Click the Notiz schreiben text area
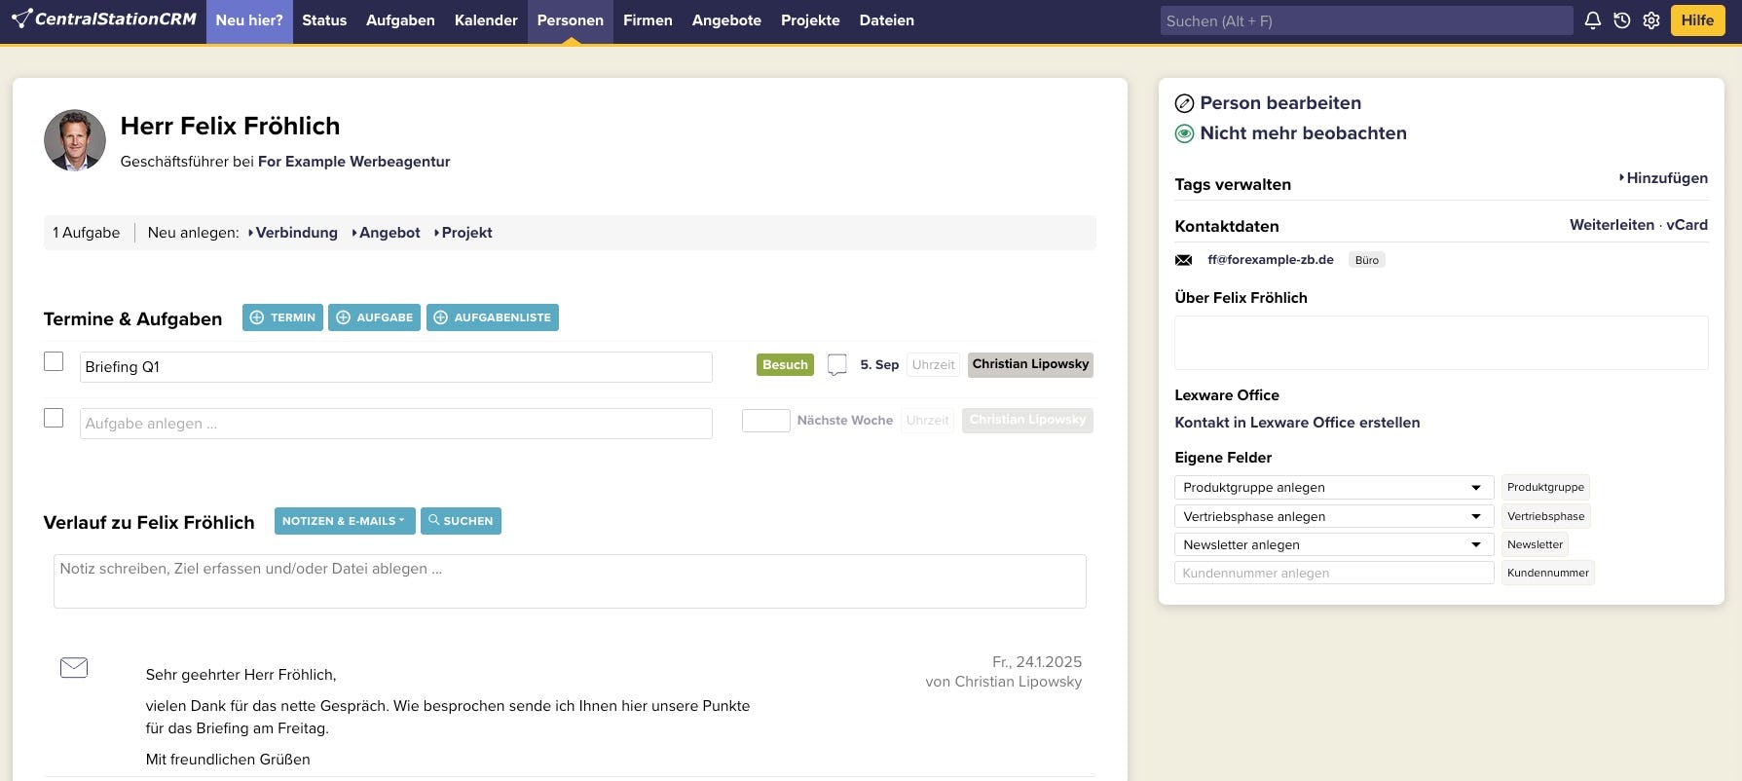The height and width of the screenshot is (781, 1742). [x=570, y=581]
